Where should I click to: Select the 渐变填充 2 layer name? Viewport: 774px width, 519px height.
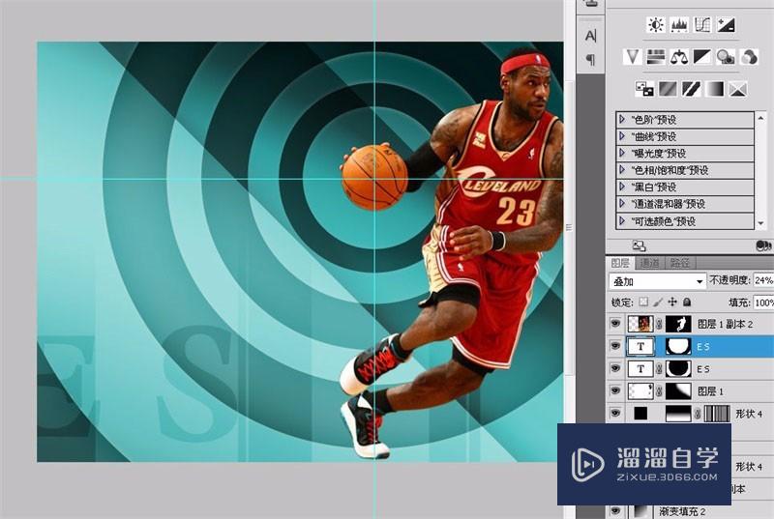point(683,511)
